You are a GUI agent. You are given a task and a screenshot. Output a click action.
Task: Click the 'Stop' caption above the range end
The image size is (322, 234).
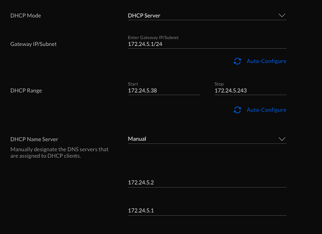coord(219,84)
